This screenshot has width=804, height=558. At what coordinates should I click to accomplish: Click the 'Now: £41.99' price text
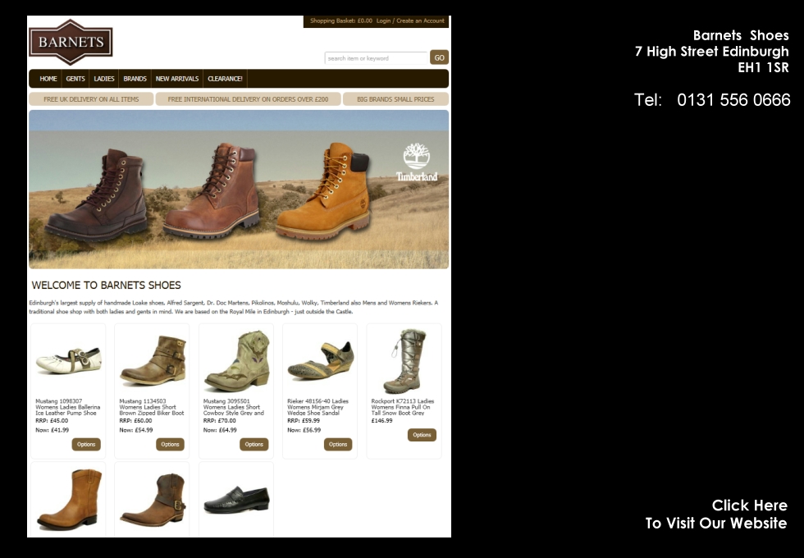(52, 430)
